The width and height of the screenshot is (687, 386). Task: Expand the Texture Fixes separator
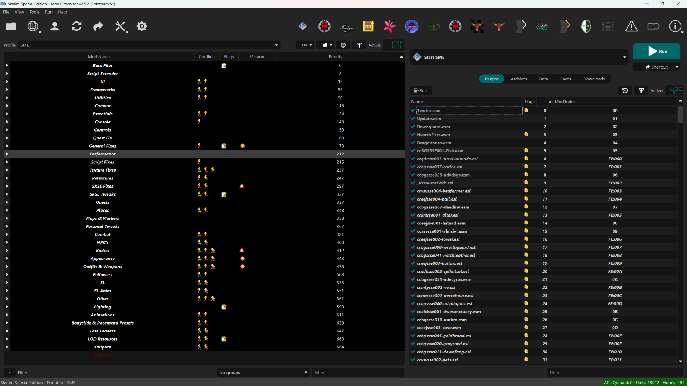tap(7, 170)
